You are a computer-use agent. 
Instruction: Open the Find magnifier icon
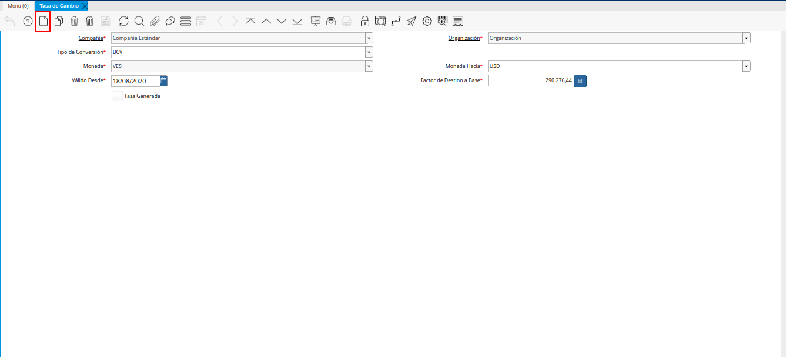[139, 22]
